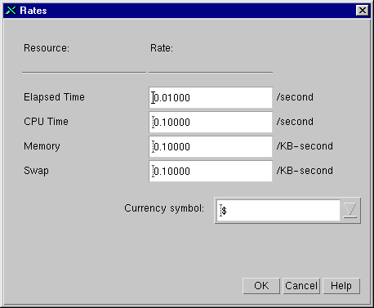The width and height of the screenshot is (374, 308).
Task: Select the Elapsed Time label
Action: point(54,97)
